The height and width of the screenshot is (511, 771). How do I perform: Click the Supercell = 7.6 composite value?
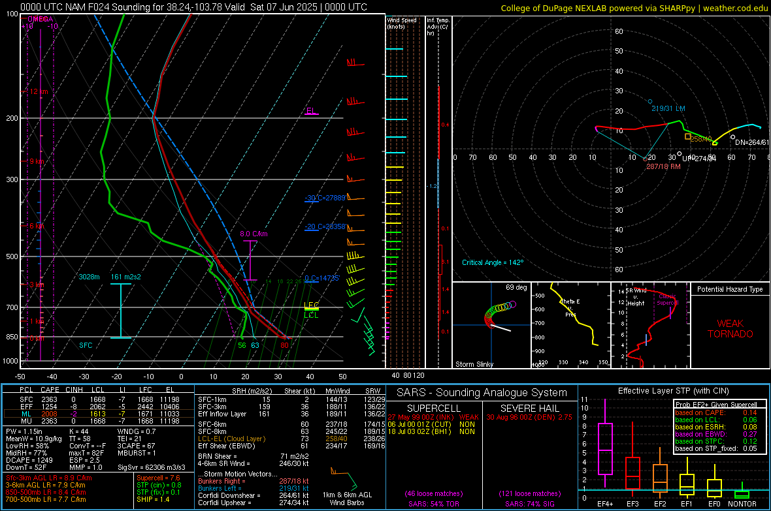pyautogui.click(x=158, y=478)
